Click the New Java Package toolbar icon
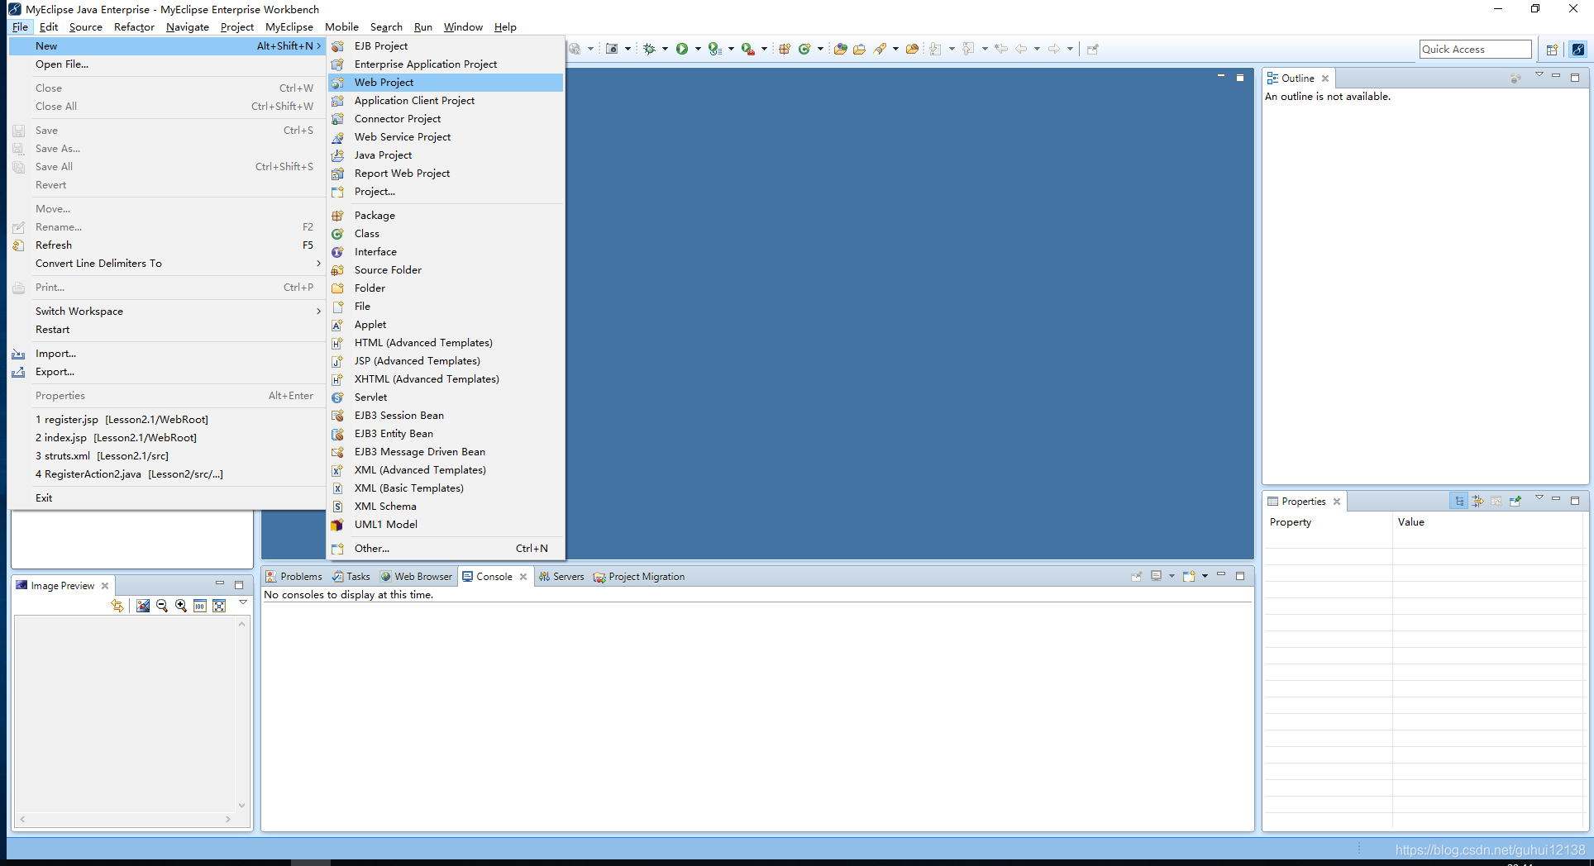1594x866 pixels. click(785, 49)
